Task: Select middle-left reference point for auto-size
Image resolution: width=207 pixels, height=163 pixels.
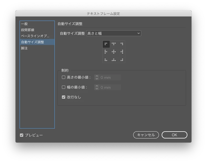Action: pos(106,52)
